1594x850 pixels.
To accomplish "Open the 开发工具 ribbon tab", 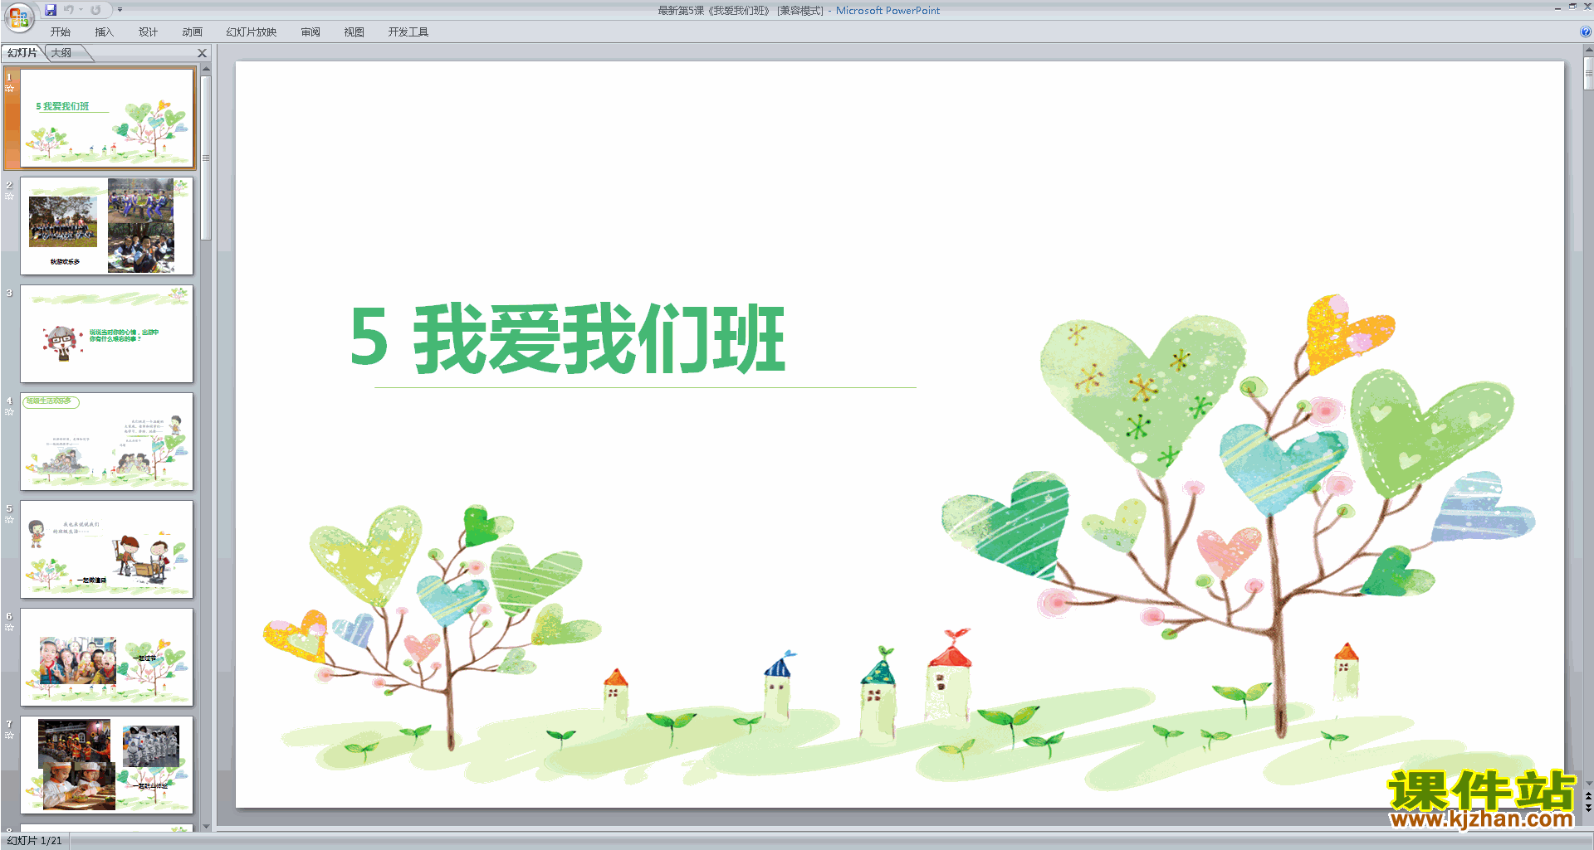I will click(408, 32).
